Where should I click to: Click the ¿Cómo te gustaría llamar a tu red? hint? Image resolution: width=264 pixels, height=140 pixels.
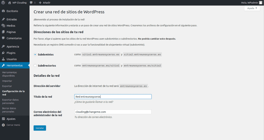point(94,102)
